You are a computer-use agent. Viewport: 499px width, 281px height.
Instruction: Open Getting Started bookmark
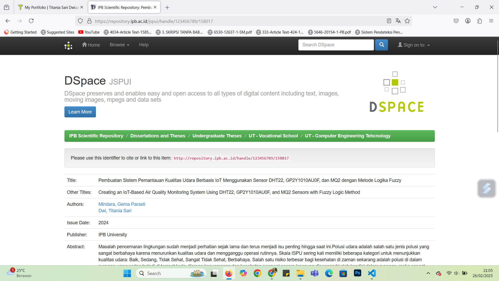point(20,32)
